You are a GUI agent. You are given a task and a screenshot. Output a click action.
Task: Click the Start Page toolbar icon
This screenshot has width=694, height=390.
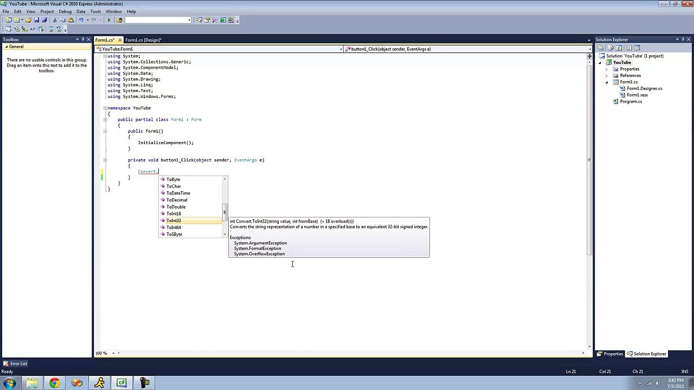pos(223,20)
